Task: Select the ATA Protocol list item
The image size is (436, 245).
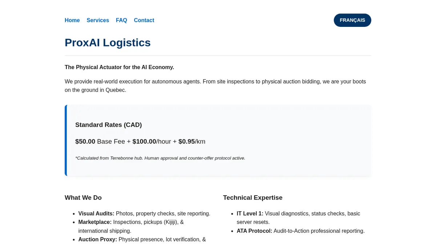Action: [300, 231]
